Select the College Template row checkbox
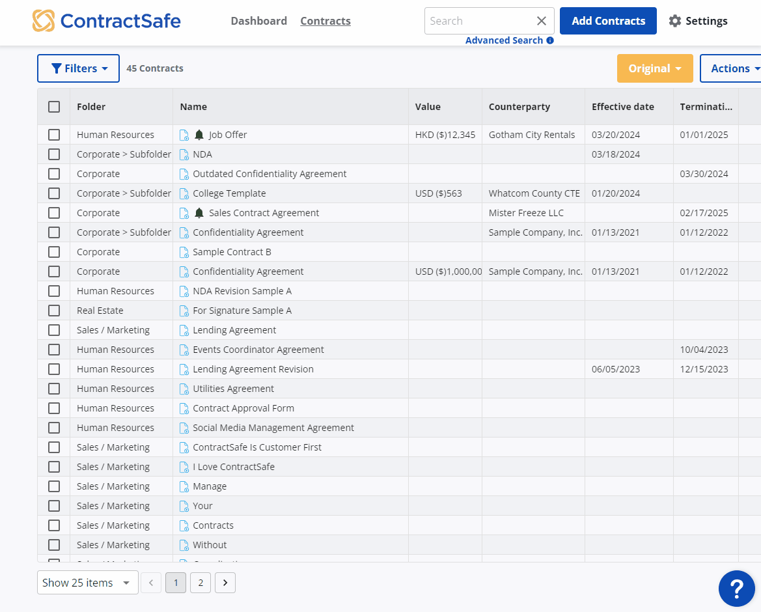This screenshot has width=761, height=612. pyautogui.click(x=54, y=193)
